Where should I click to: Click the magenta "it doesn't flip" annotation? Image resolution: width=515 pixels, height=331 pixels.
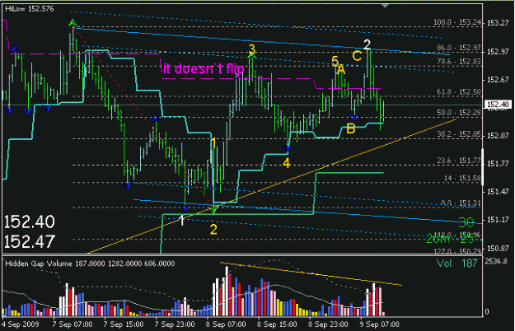tap(204, 69)
